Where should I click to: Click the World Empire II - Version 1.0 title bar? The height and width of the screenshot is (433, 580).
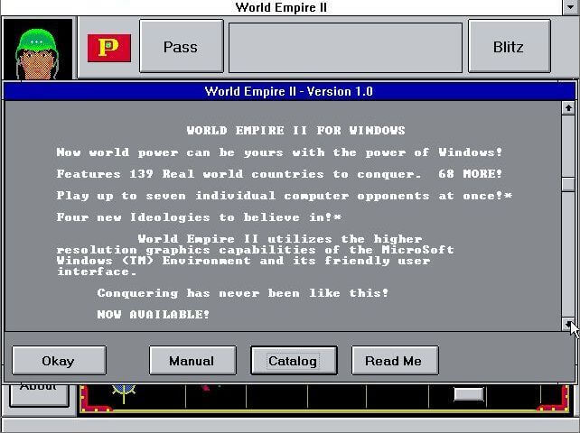289,91
